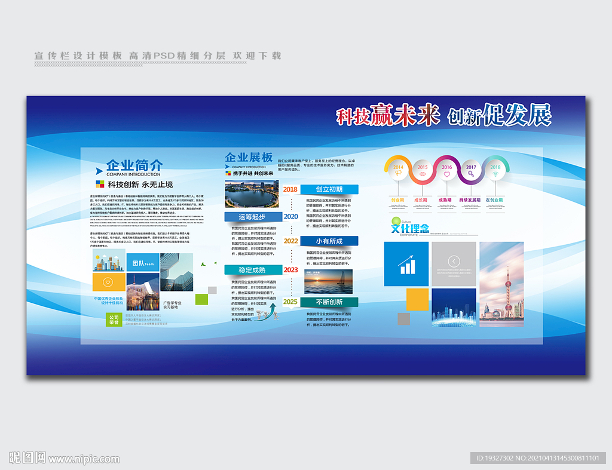
Task: Click the colorful city skyline illustration
Action: click(109, 260)
